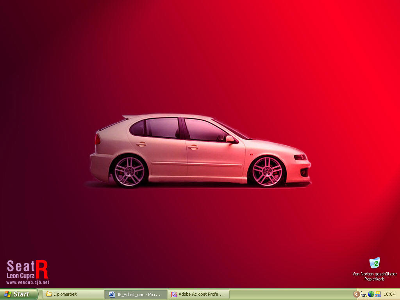The image size is (400, 300).
Task: Expand hidden system tray icons
Action: (x=356, y=295)
